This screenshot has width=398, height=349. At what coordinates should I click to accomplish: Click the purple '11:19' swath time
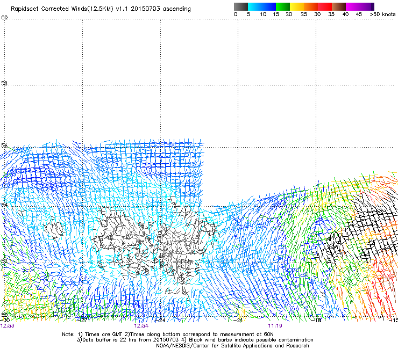tap(275, 326)
